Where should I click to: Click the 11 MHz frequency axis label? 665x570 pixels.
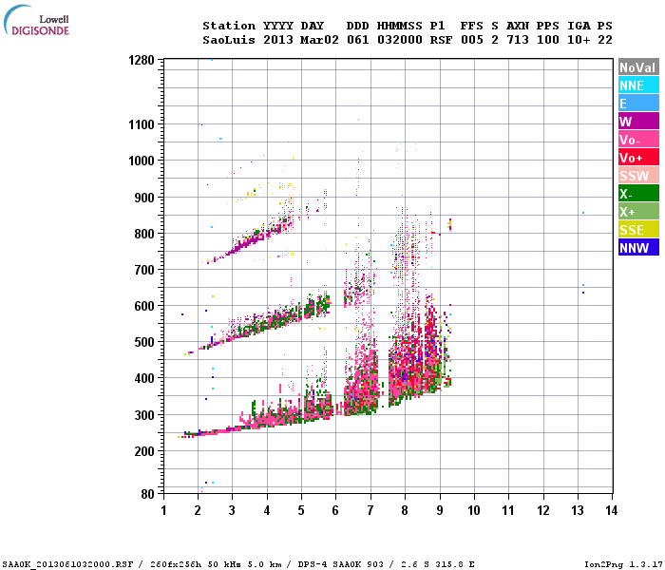[x=508, y=510]
